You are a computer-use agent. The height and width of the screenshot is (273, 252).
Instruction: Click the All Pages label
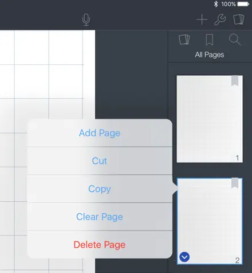pyautogui.click(x=210, y=55)
